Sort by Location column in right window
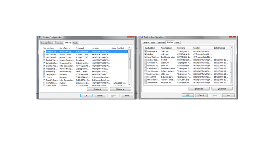 pyautogui.click(x=203, y=48)
